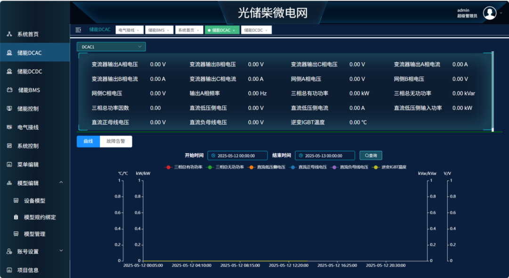
Task: Click the 储能BMS battery icon in sidebar
Action: 9,90
